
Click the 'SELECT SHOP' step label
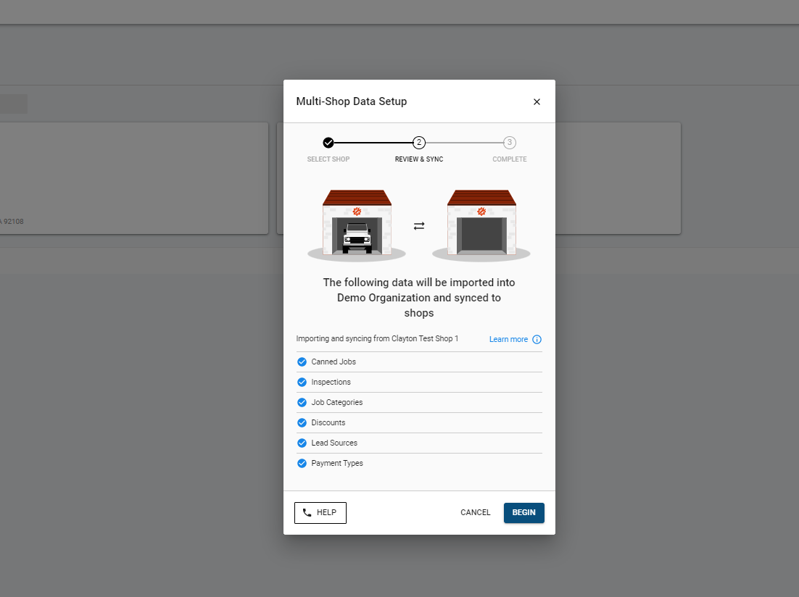click(328, 159)
